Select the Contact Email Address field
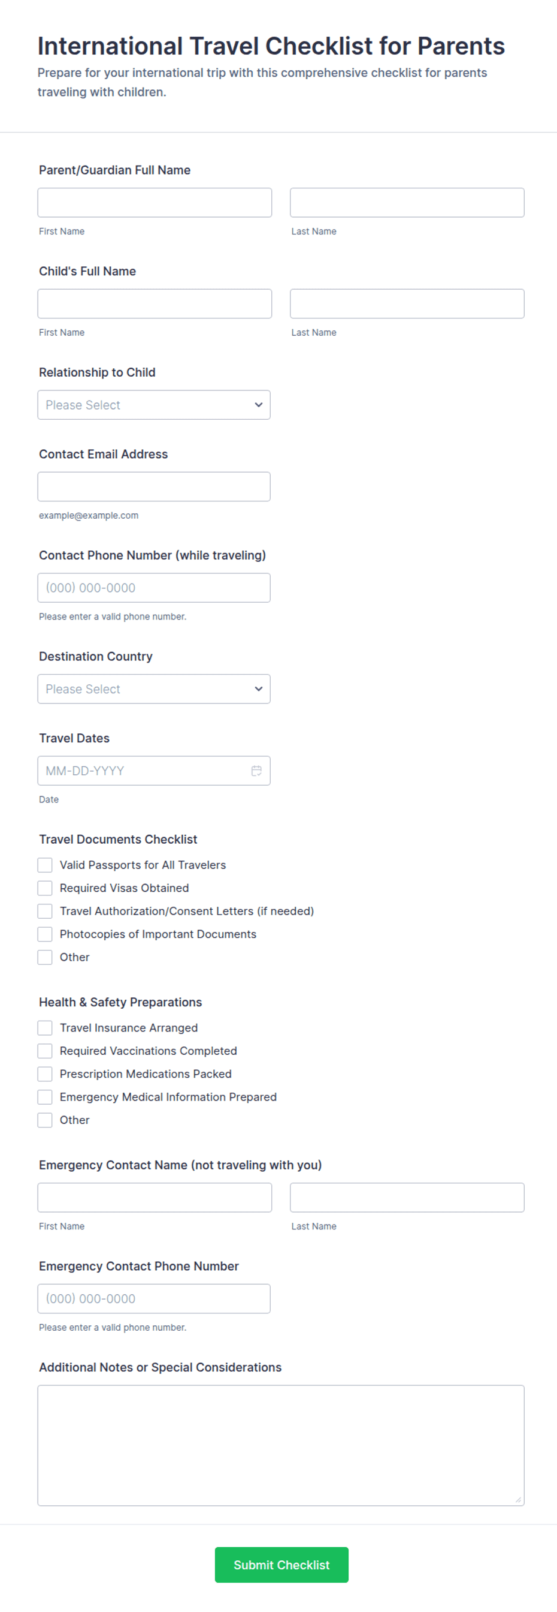Screen dimensions: 557x1612 pyautogui.click(x=154, y=486)
